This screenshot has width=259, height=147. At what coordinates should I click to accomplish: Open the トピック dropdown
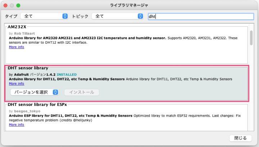pyautogui.click(x=117, y=16)
